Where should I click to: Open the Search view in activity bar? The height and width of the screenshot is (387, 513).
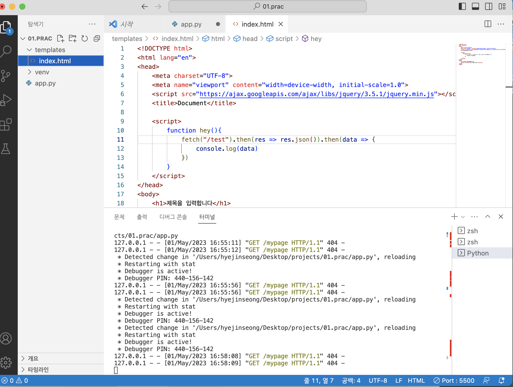(7, 51)
